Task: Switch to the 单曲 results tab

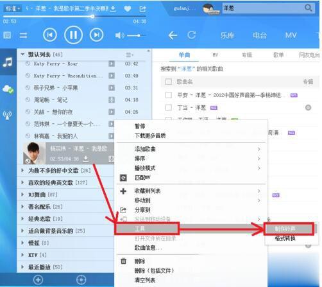Action: (184, 55)
